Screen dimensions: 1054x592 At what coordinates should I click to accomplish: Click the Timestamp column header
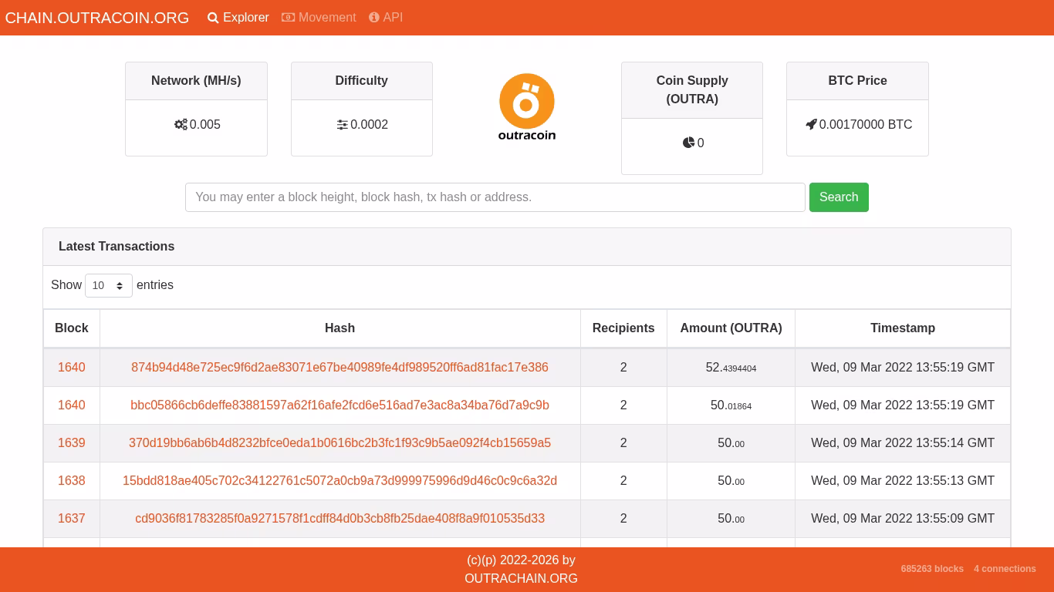(x=903, y=328)
